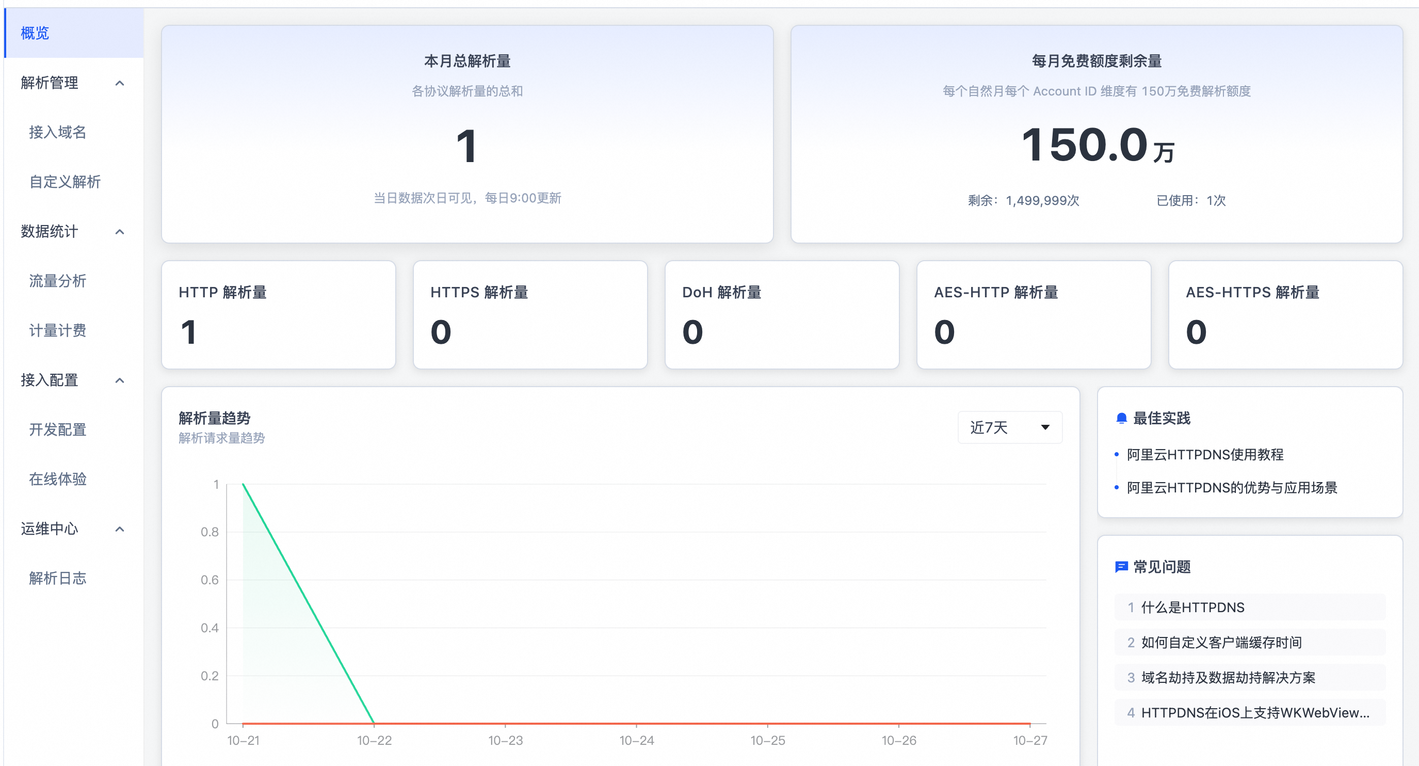Open 接入域名 menu item
This screenshot has width=1419, height=766.
(57, 132)
